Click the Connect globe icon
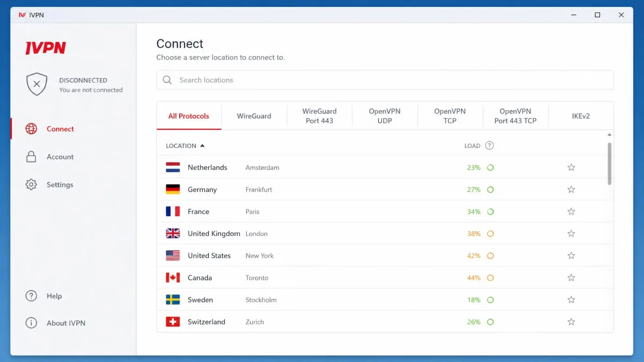 tap(31, 129)
